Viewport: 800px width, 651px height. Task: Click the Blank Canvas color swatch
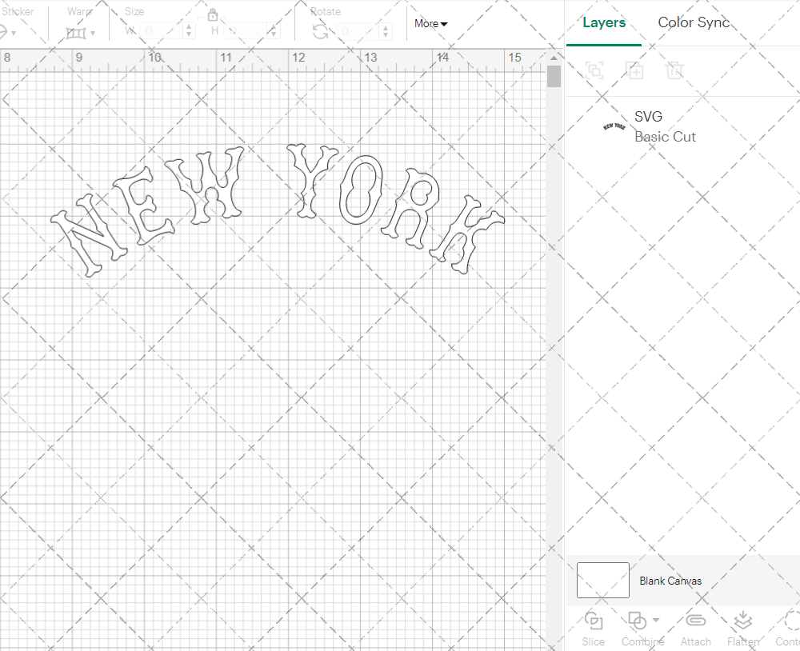(x=602, y=580)
